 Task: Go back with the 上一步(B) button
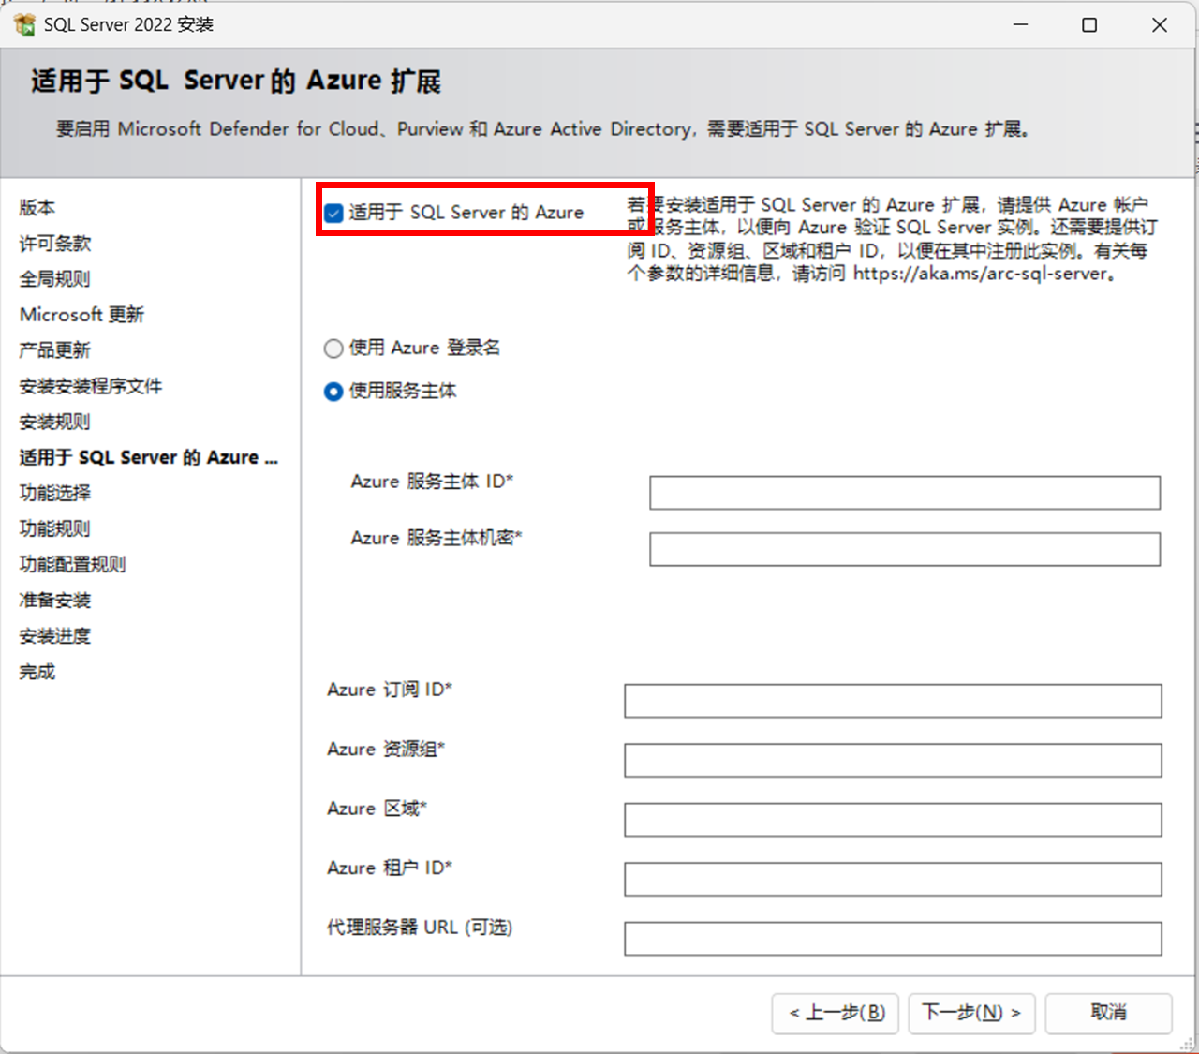point(836,1013)
